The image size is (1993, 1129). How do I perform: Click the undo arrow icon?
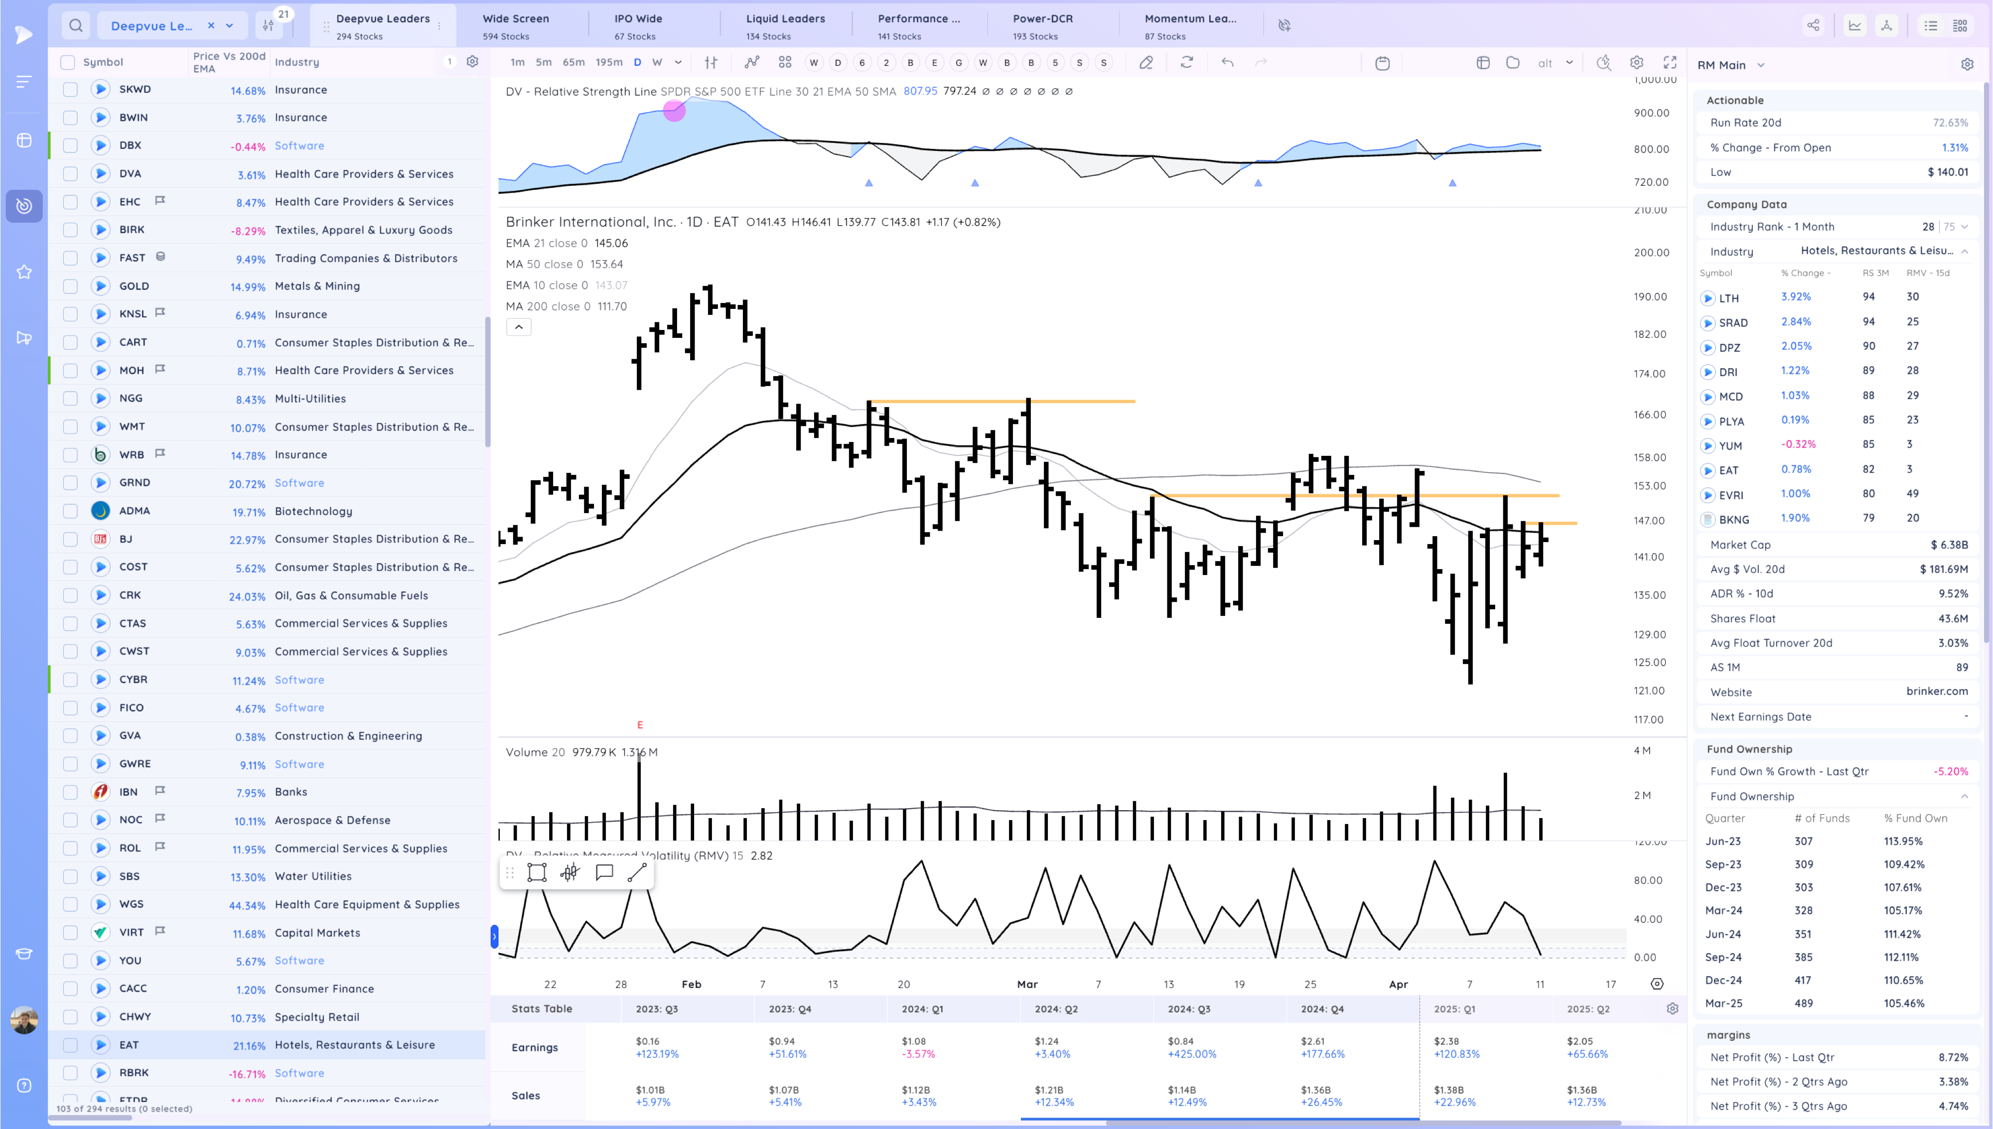point(1227,62)
